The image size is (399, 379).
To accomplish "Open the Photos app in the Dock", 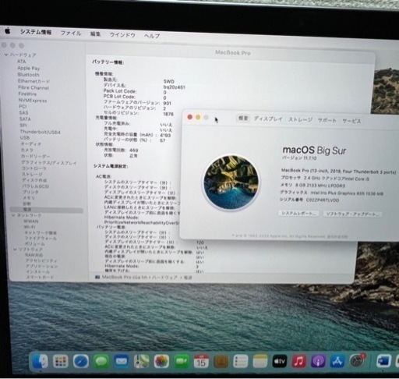I will tap(161, 361).
